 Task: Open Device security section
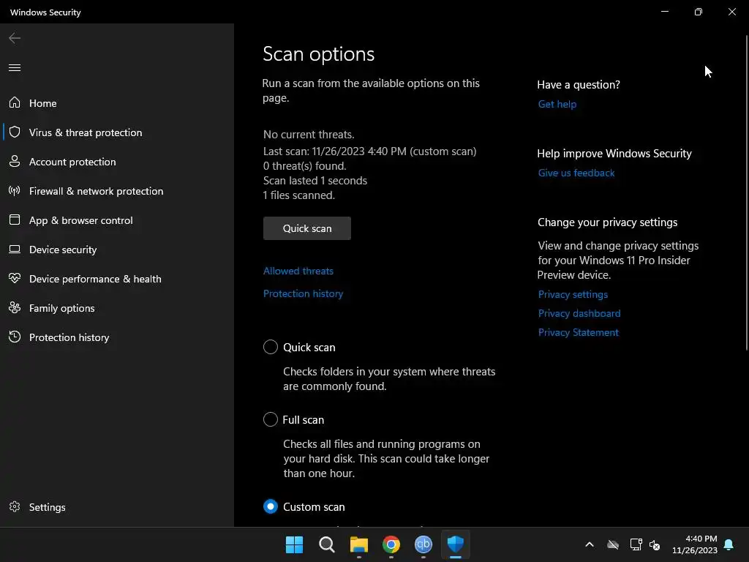pyautogui.click(x=117, y=249)
